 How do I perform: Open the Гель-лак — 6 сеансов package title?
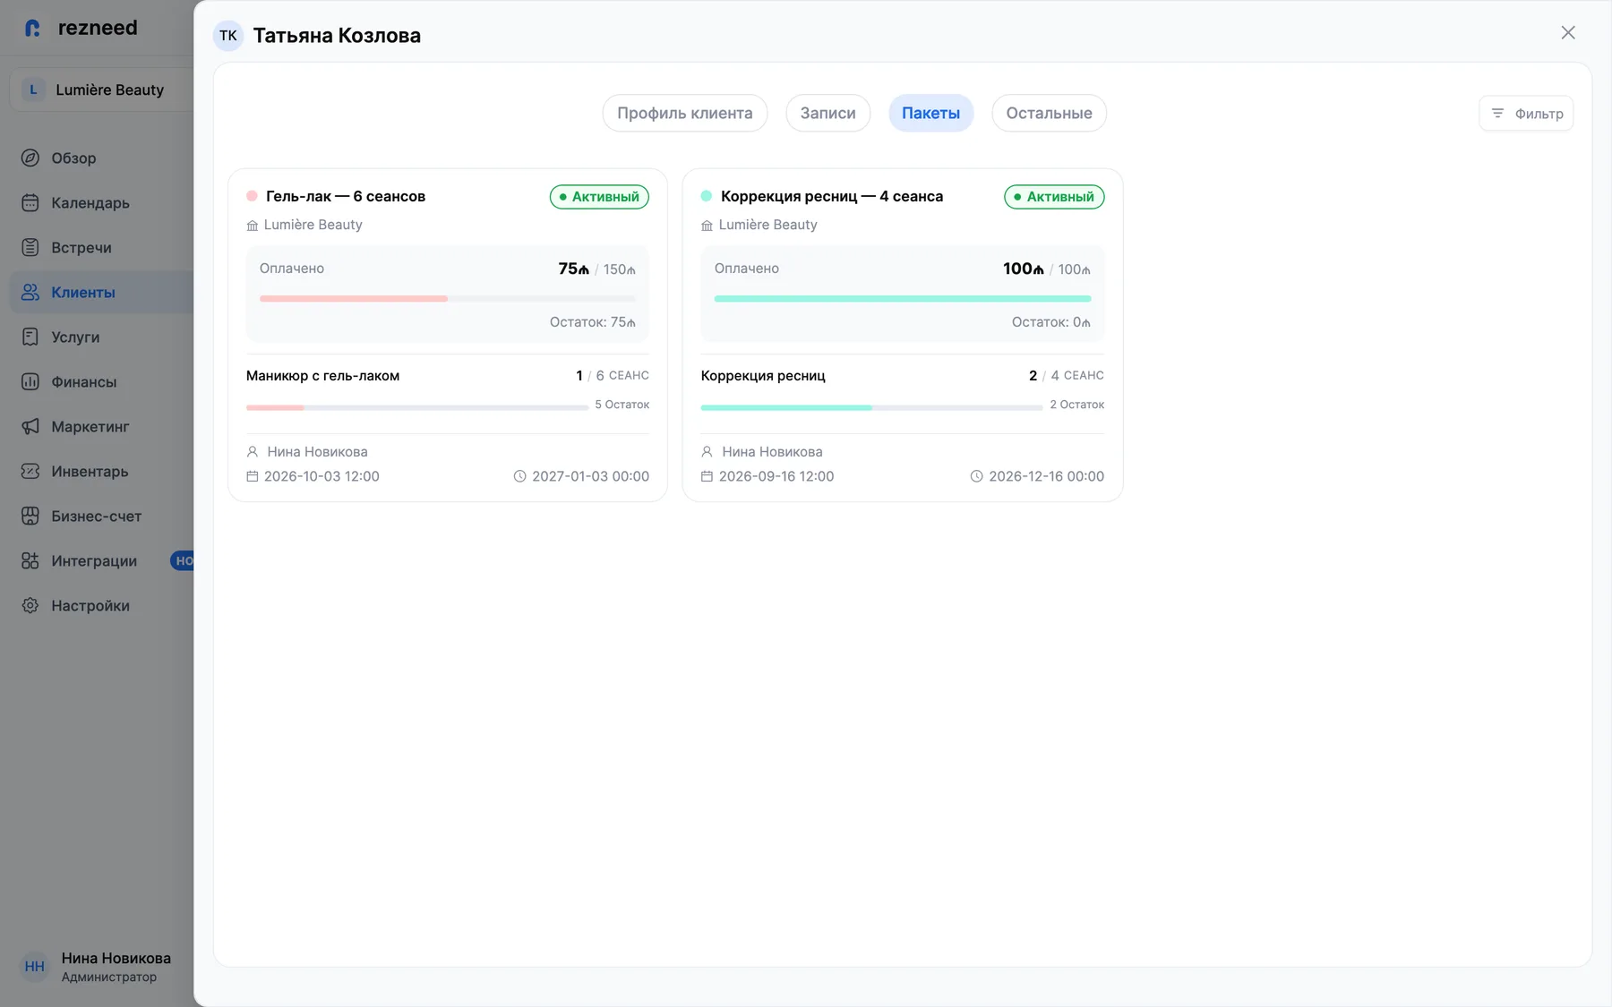346,196
